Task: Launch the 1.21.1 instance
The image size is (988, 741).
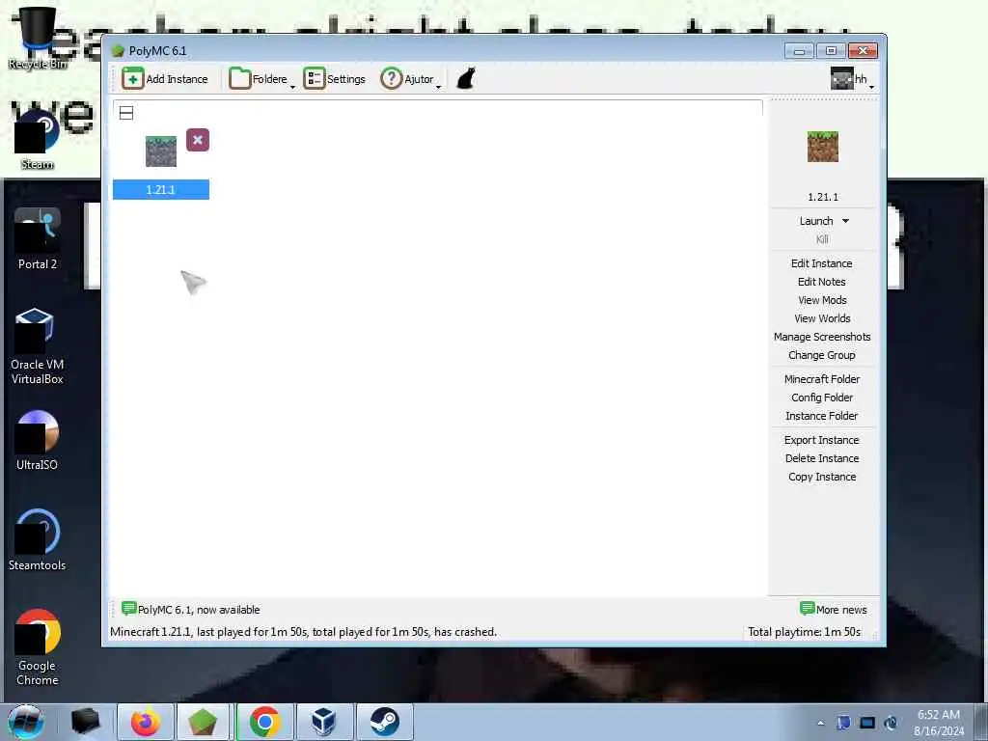Action: [816, 221]
